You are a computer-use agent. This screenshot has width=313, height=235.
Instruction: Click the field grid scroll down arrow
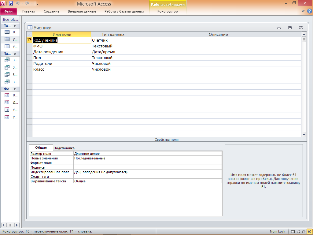pos(304,135)
